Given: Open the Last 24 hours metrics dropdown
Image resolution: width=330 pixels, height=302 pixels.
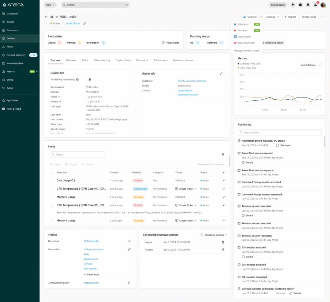Looking at the screenshot, I should 309,65.
